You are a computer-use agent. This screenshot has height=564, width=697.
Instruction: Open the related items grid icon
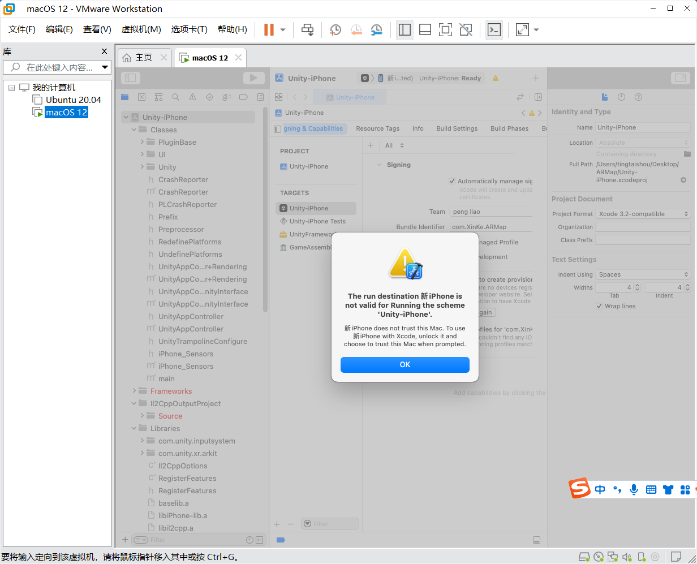pos(278,97)
